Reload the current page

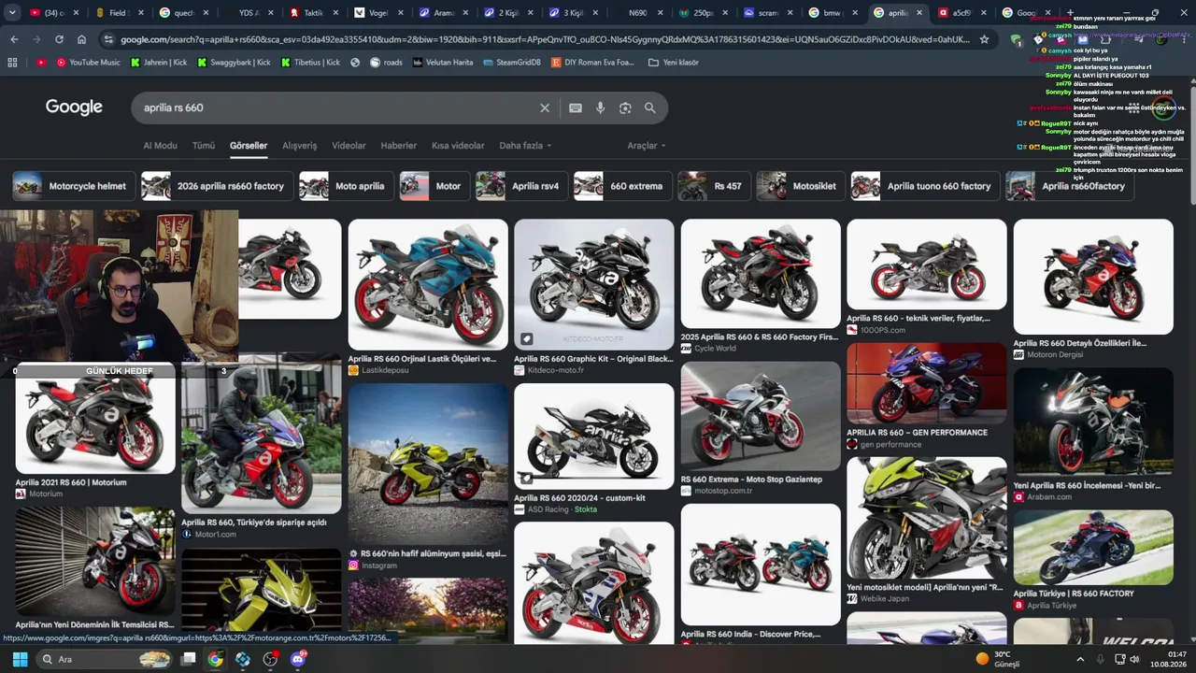[59, 39]
